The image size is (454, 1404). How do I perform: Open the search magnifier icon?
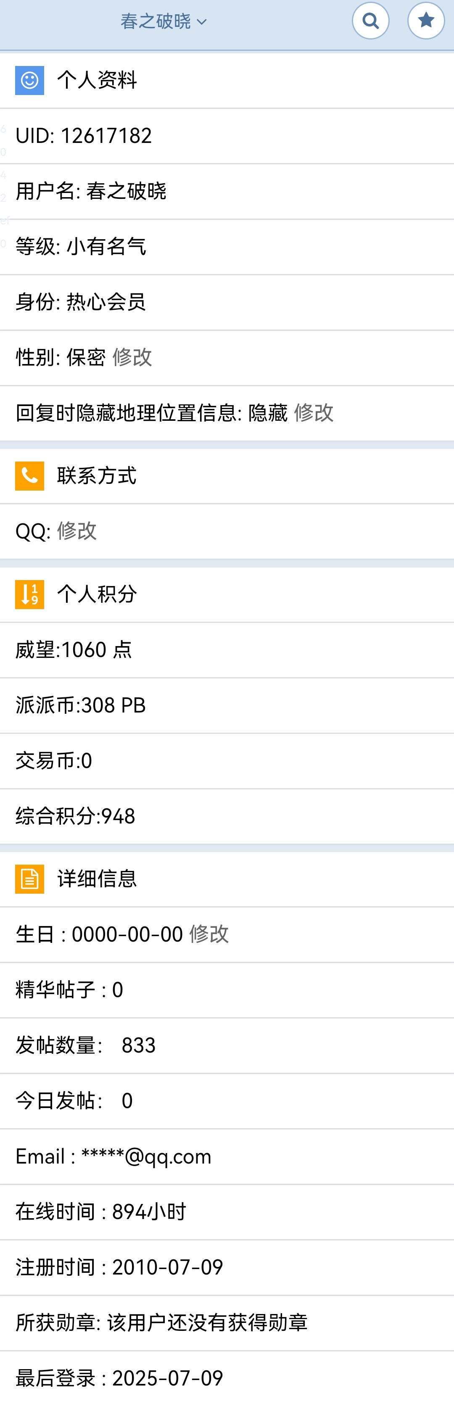[371, 21]
